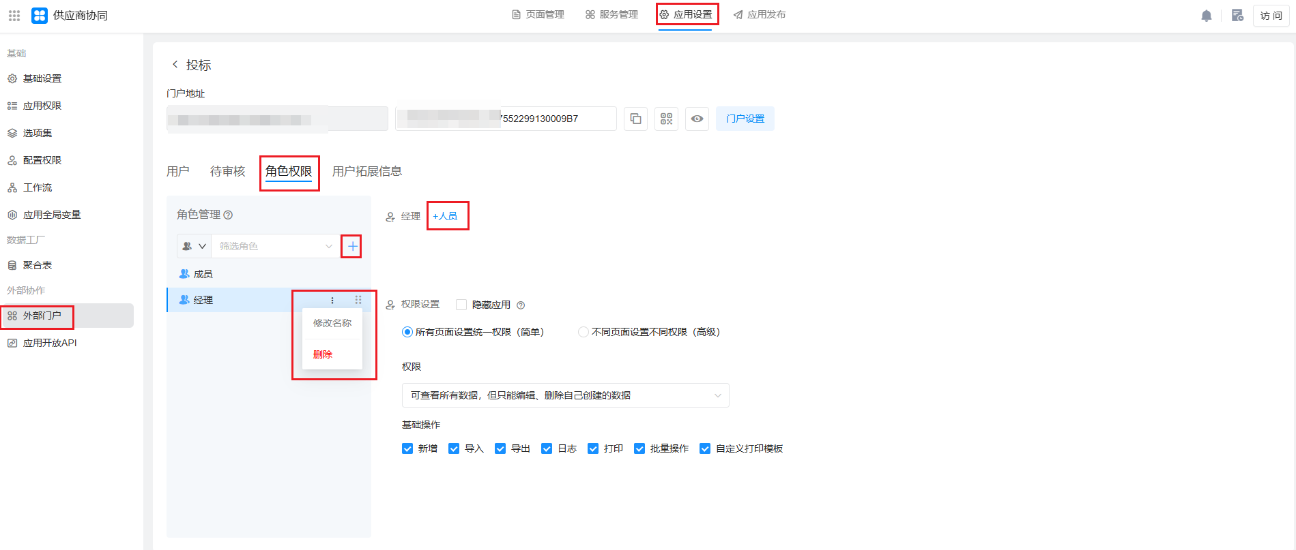This screenshot has width=1296, height=550.
Task: Open the portal QR code icon
Action: point(666,119)
